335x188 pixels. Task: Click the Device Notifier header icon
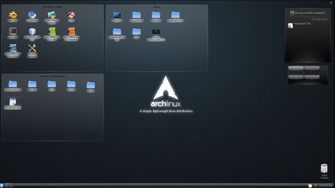pyautogui.click(x=292, y=13)
